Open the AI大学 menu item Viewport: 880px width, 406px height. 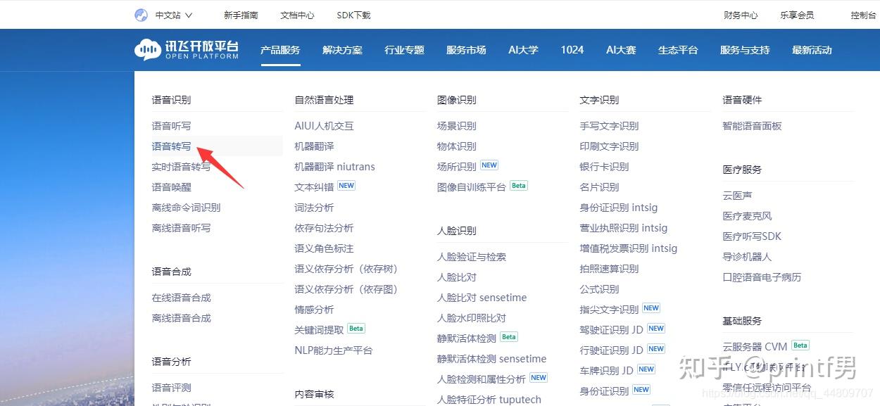(523, 50)
